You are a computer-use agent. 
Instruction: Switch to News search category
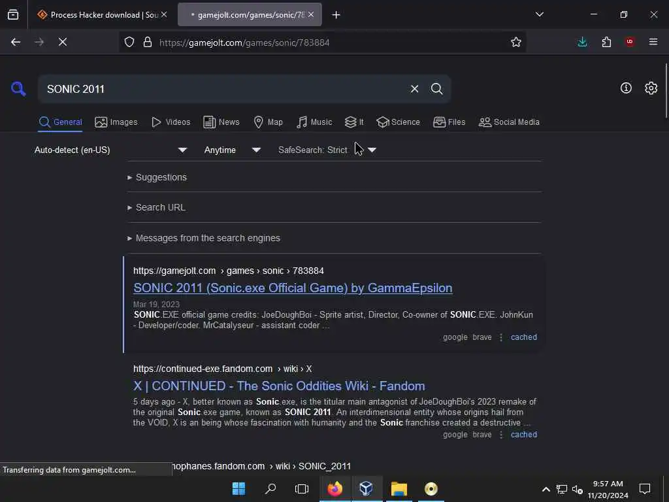click(221, 122)
